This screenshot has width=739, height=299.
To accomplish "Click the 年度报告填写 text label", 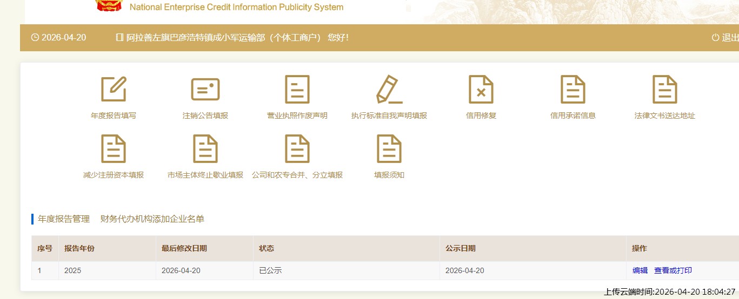I will click(114, 115).
